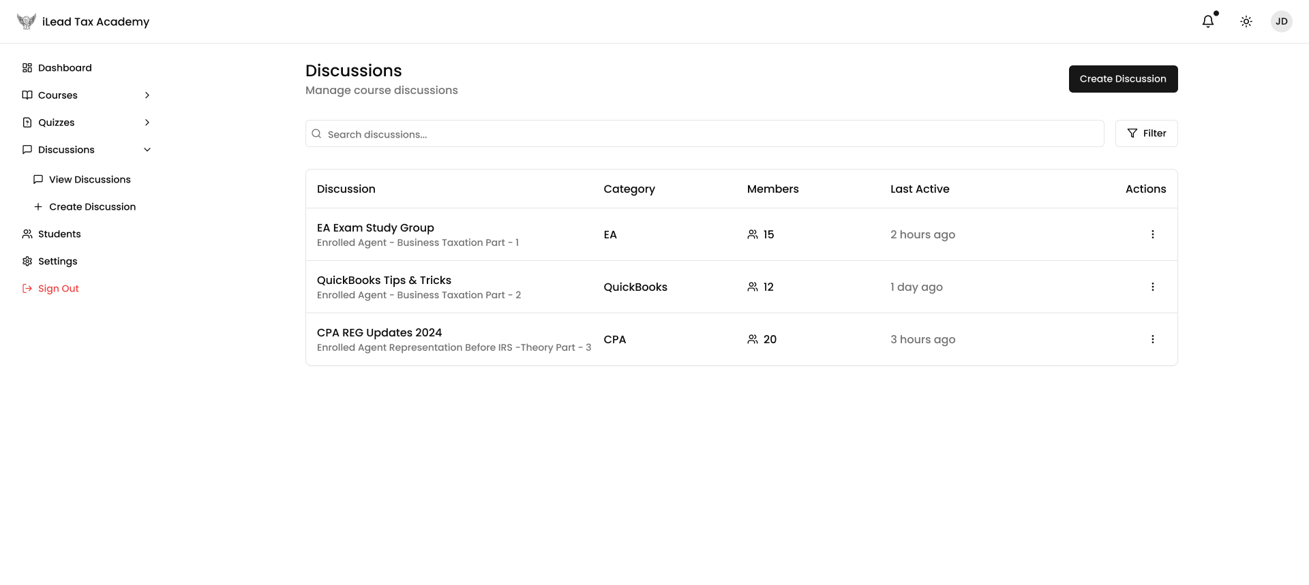Go to Dashboard in sidebar
Screen dimensions: 1309x585
65,68
